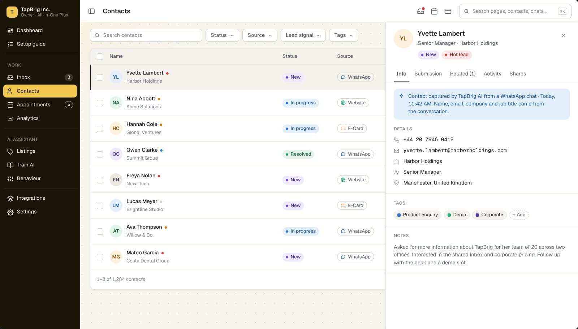Open Dashboard from the sidebar

point(40,30)
